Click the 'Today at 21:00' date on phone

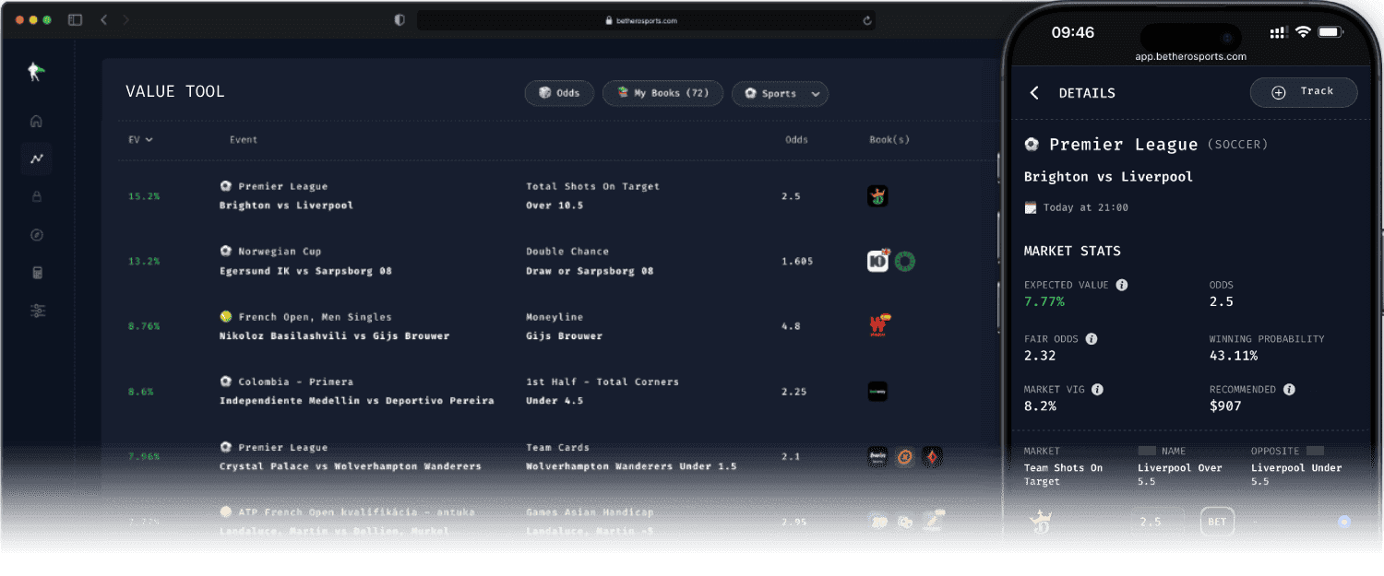tap(1085, 207)
